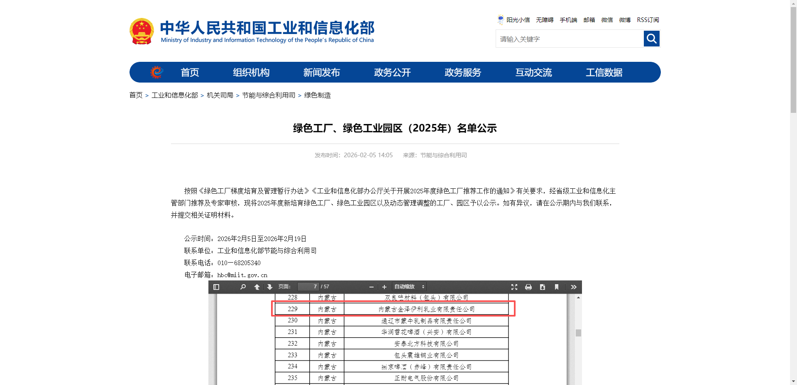This screenshot has height=385, width=797.
Task: Click the 节能与综合利用司 breadcrumb link
Action: click(x=269, y=95)
